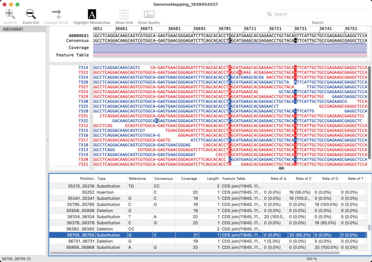Click the Zoom Out magnifier icon
Image resolution: width=372 pixels, height=262 pixels.
[31, 14]
